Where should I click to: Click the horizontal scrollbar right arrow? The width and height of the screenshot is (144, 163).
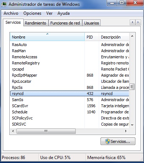(x=126, y=131)
